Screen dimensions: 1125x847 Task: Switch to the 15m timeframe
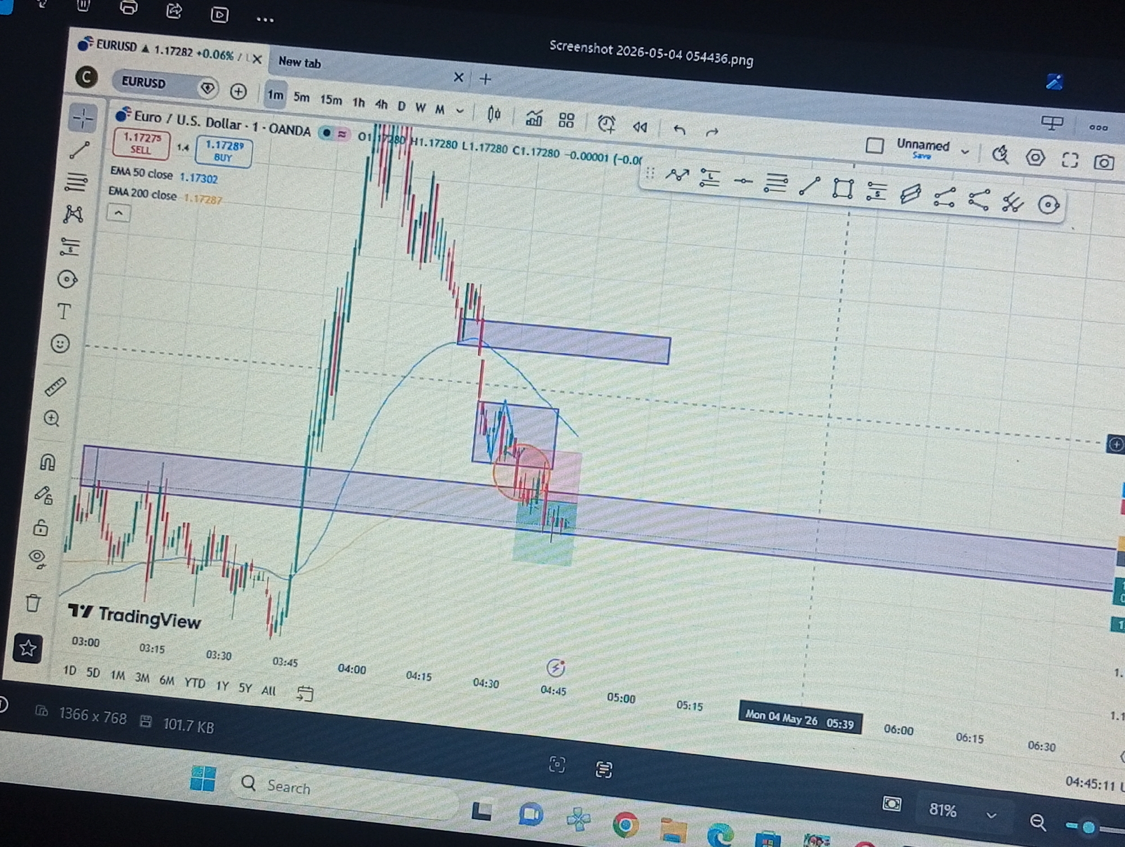(331, 100)
